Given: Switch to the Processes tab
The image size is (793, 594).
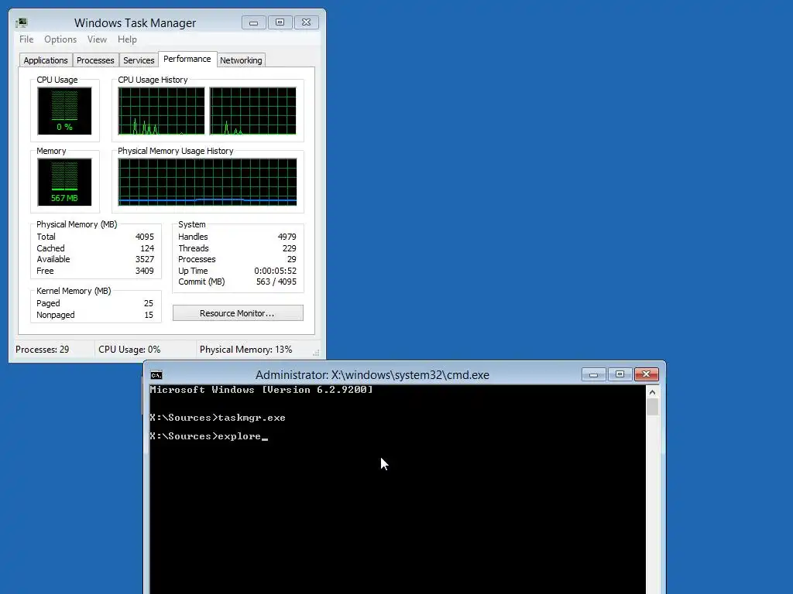Looking at the screenshot, I should coord(95,60).
